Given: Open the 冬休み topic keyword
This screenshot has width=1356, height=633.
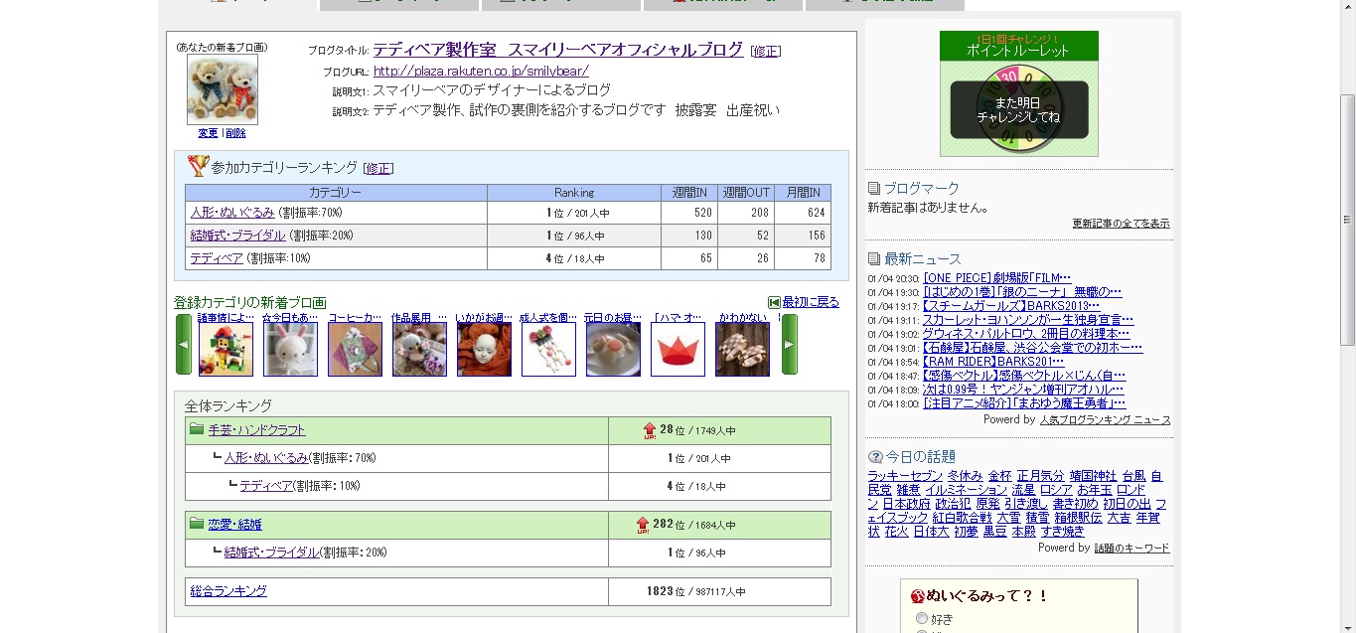Looking at the screenshot, I should 965,476.
